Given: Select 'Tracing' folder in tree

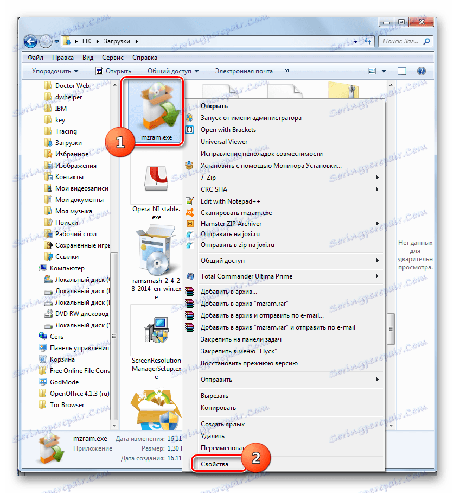Looking at the screenshot, I should (66, 131).
